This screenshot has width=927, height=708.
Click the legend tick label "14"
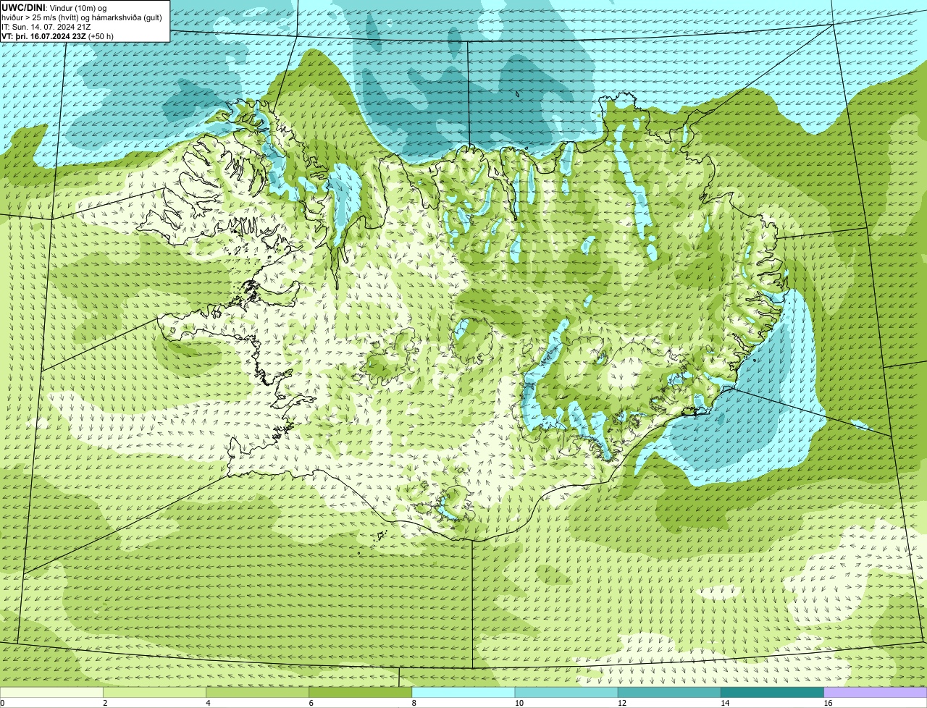pyautogui.click(x=724, y=703)
